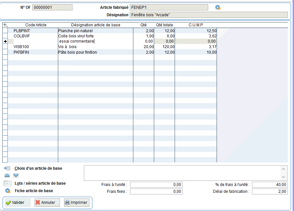This screenshot has width=294, height=211.
Task: Click Planche pin naturel designation cell
Action: pyautogui.click(x=96, y=31)
